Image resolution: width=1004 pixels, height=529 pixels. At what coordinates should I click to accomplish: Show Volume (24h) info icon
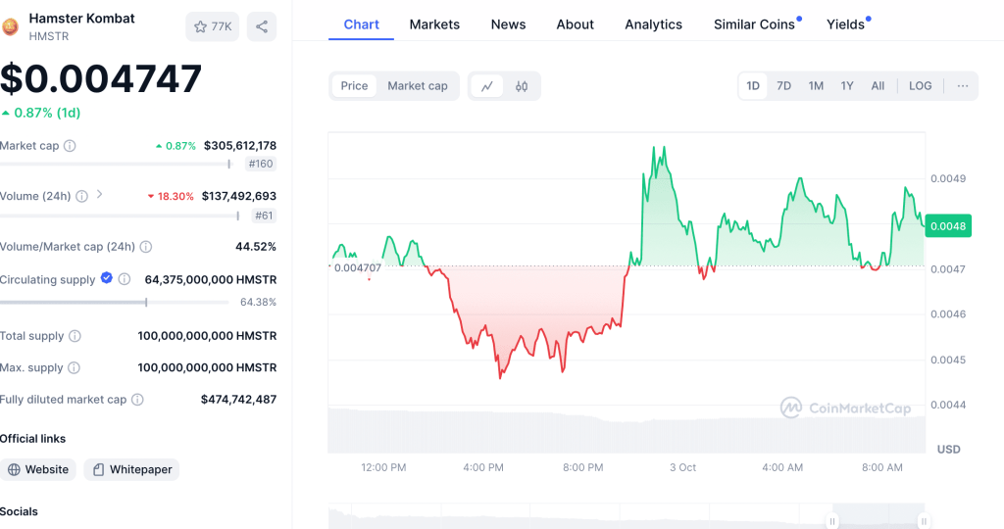click(82, 196)
